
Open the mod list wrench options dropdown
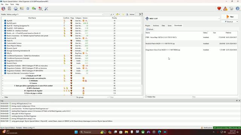112,14
